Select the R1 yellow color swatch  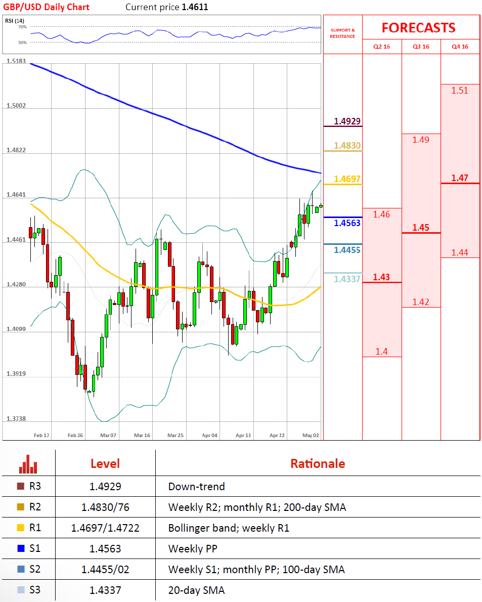tap(21, 528)
